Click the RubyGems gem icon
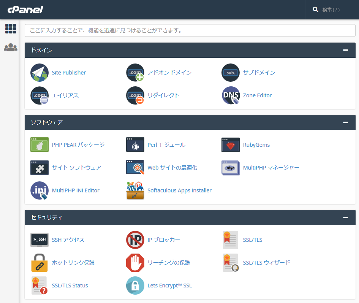Screen dimensions: 359x303 [x=231, y=145]
